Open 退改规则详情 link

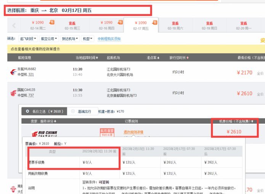click(x=133, y=132)
